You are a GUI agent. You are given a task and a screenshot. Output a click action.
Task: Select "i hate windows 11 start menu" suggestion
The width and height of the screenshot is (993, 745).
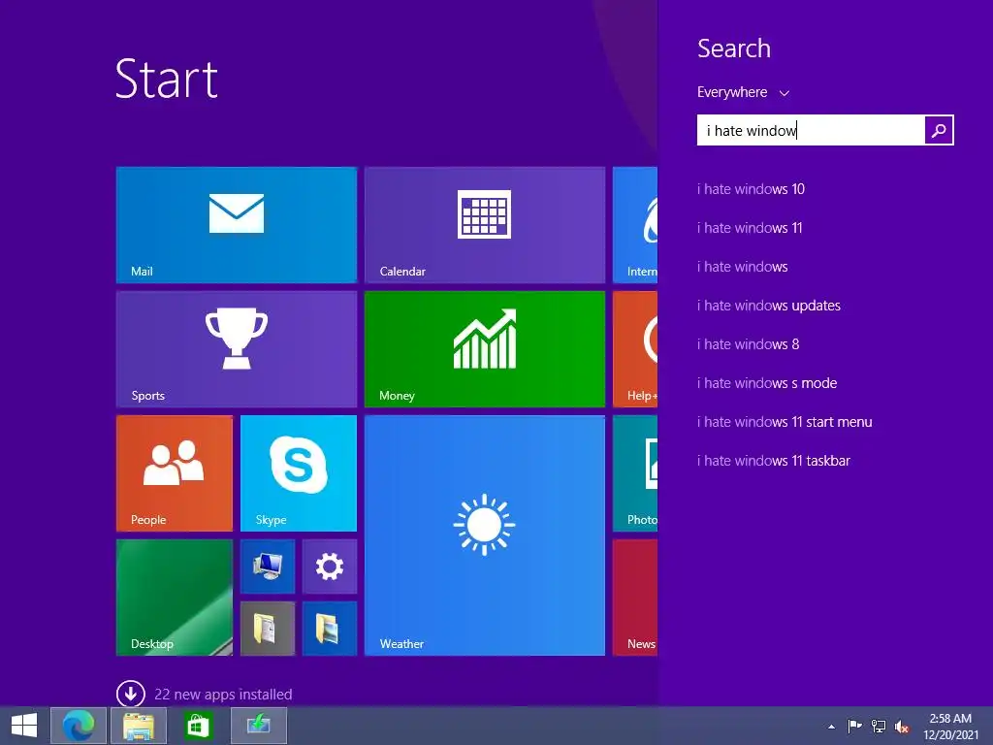tap(785, 422)
